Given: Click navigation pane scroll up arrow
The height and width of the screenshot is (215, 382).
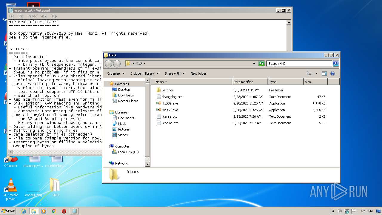Looking at the screenshot, I should (147, 81).
